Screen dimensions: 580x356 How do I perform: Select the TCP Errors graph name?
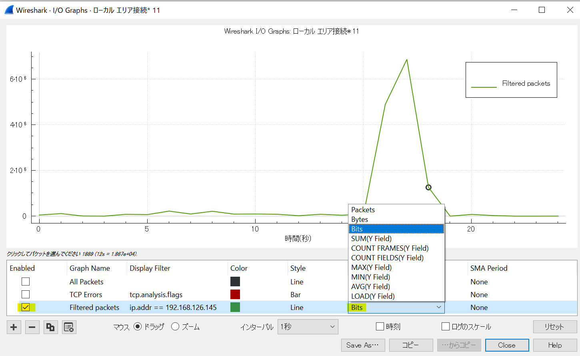point(86,295)
